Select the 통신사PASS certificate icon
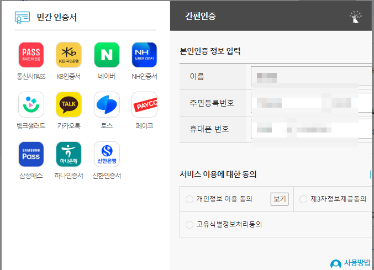 31,55
